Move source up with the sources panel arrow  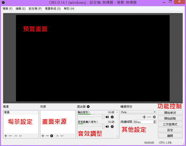58,136
